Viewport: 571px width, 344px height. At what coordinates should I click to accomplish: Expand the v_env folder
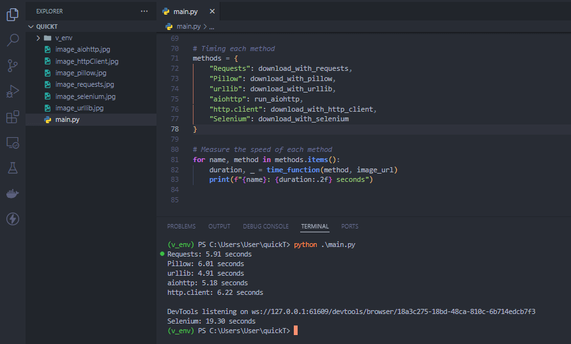tap(91, 38)
